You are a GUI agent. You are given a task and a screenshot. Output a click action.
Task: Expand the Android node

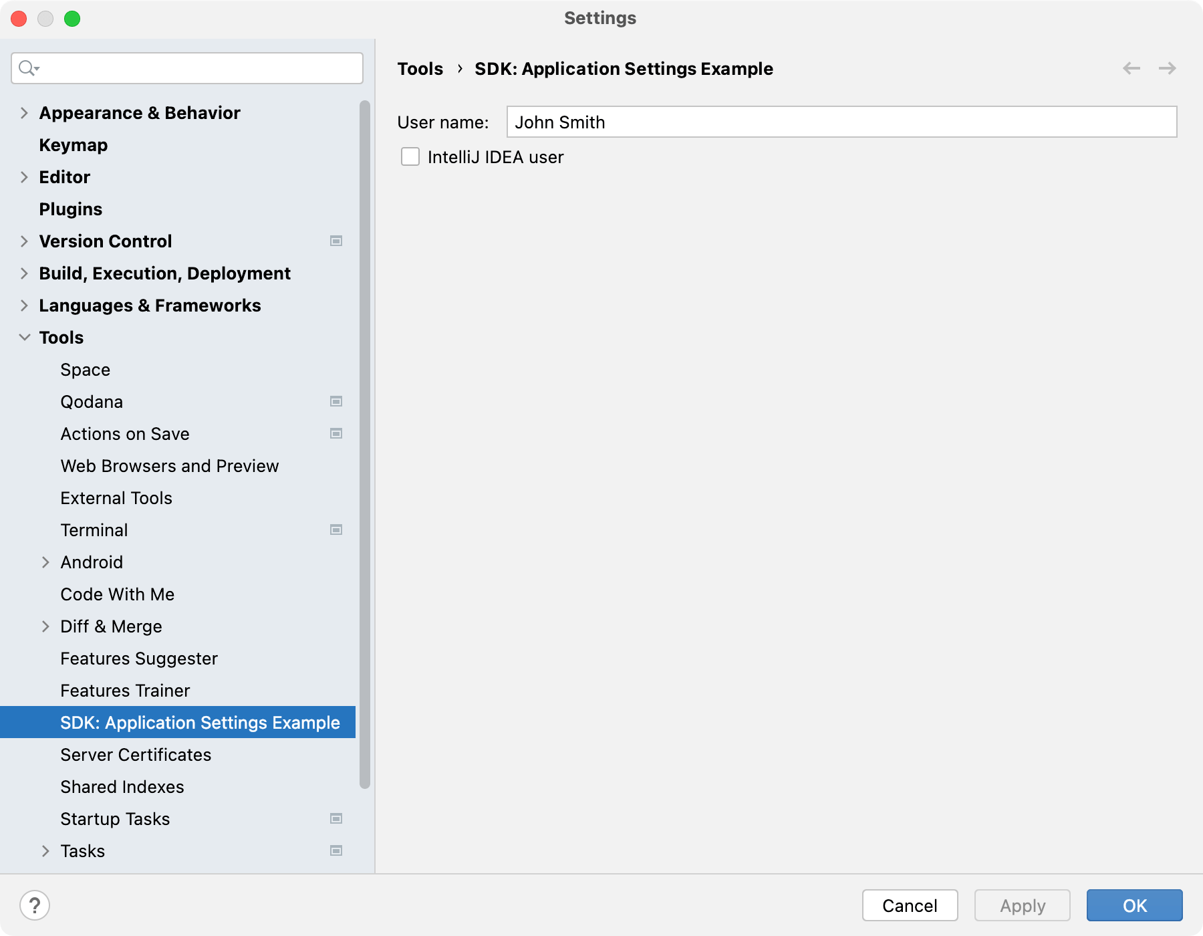coord(45,562)
